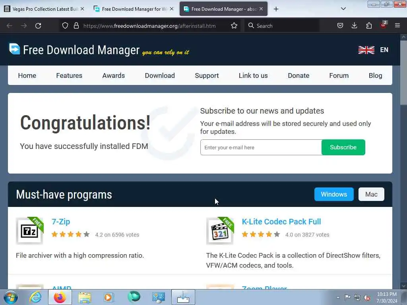
Task: Click the network tray icon
Action: 357,297
